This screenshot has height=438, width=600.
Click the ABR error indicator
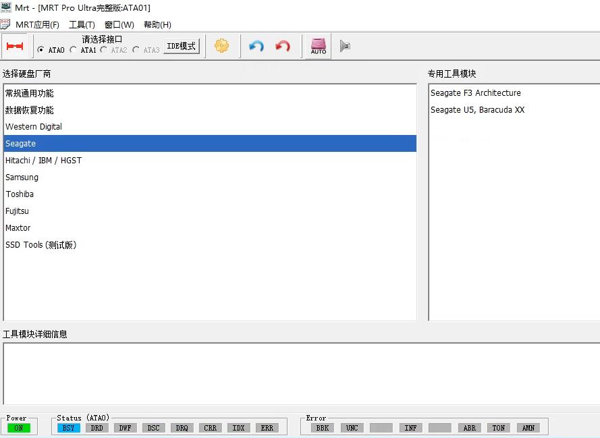470,428
